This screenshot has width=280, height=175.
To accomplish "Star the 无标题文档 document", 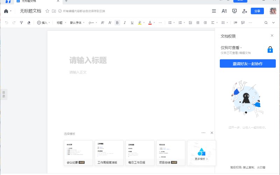I will [x=47, y=11].
